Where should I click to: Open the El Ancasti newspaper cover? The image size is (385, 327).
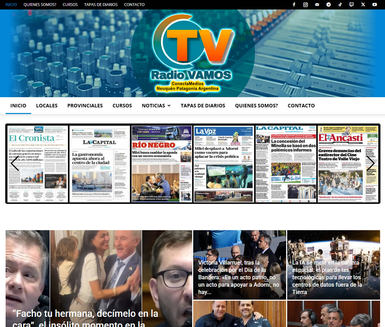point(348,164)
